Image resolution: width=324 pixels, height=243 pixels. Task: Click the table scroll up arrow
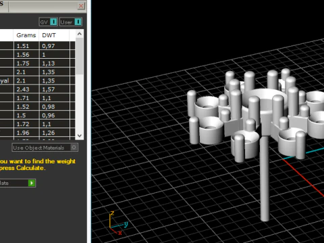click(x=80, y=34)
